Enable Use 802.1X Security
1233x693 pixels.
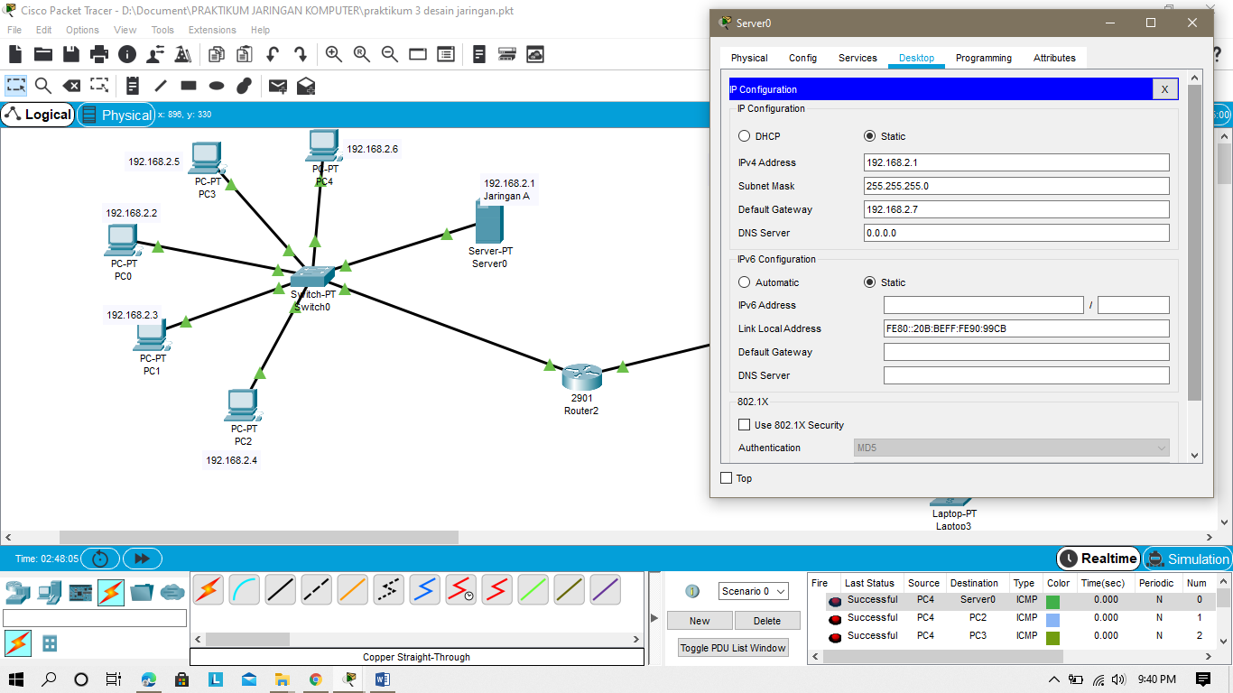click(x=744, y=424)
